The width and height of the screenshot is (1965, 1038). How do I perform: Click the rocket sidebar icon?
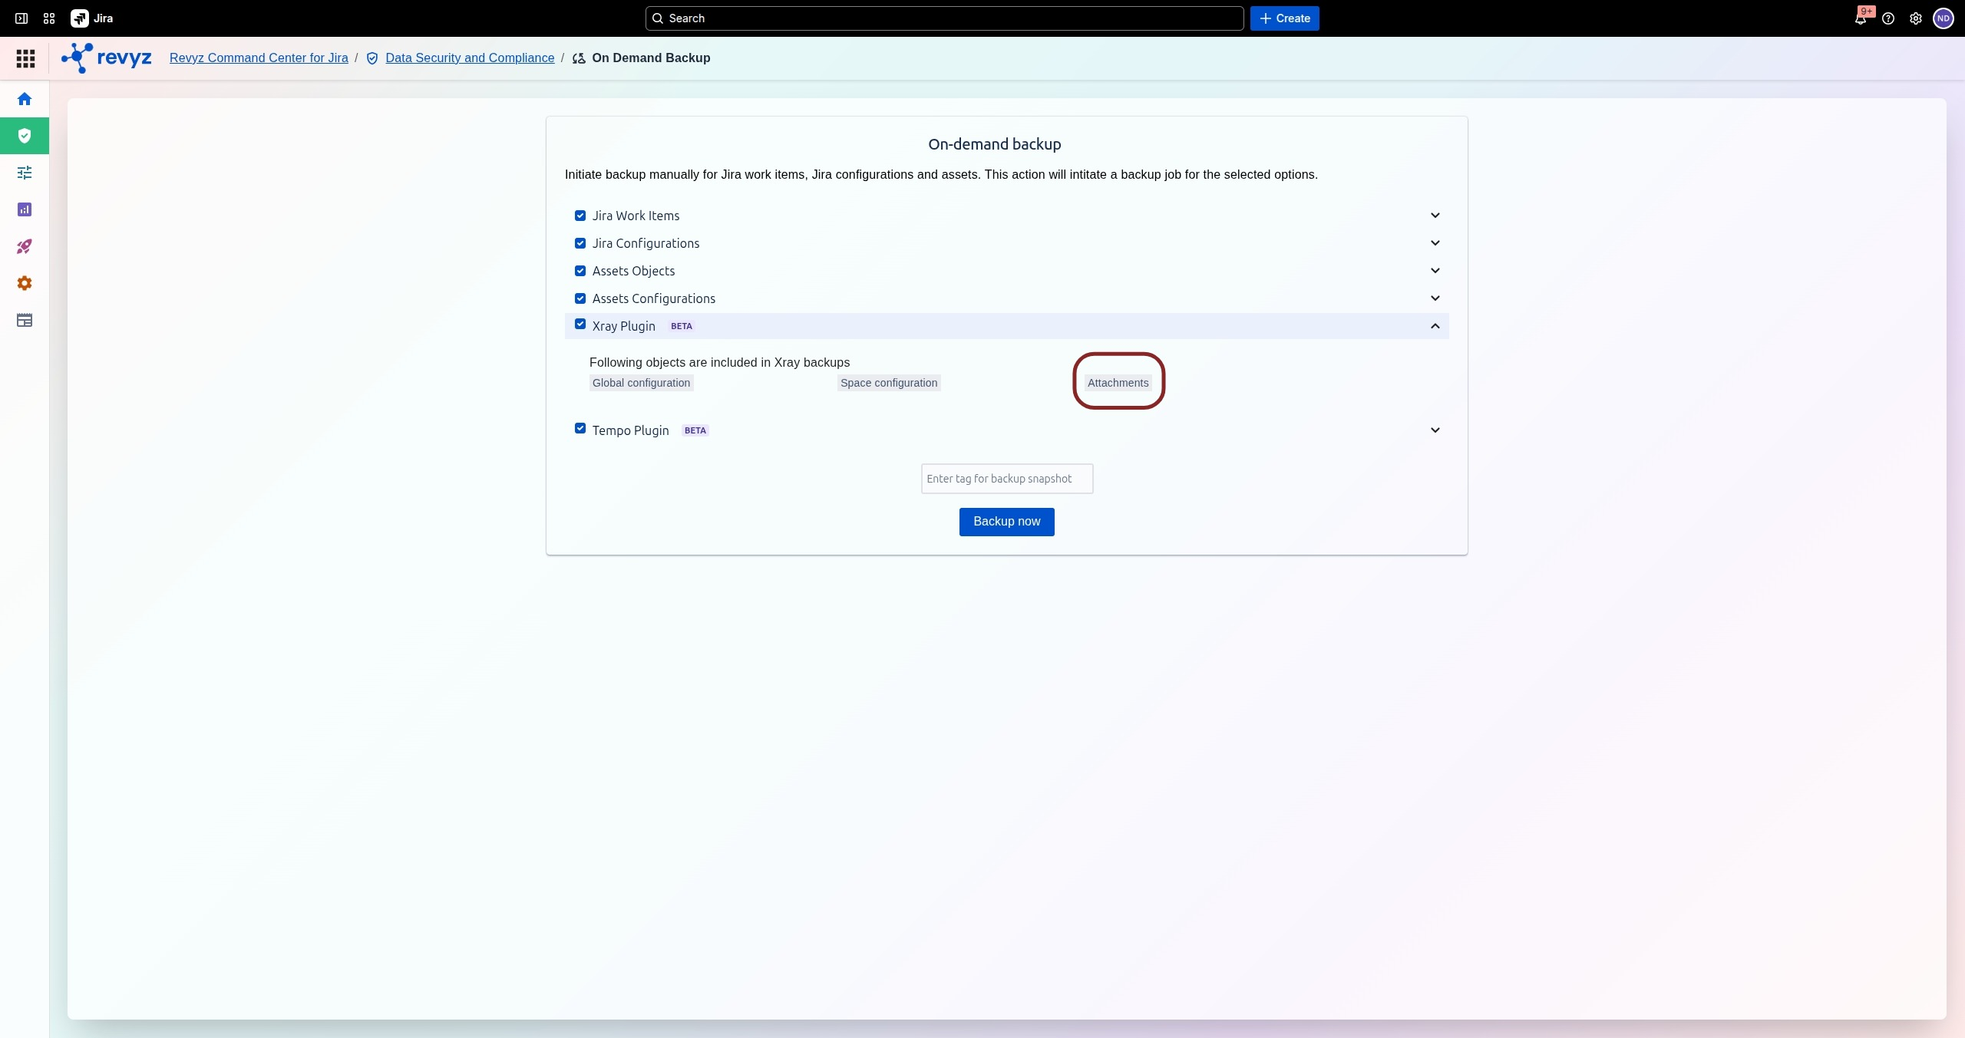(25, 246)
